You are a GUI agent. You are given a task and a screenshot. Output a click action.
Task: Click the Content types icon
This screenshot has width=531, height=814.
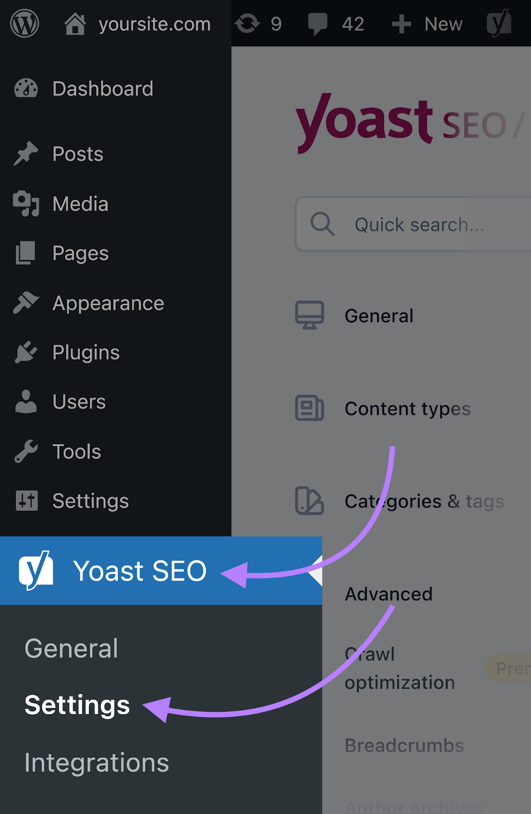coord(309,408)
